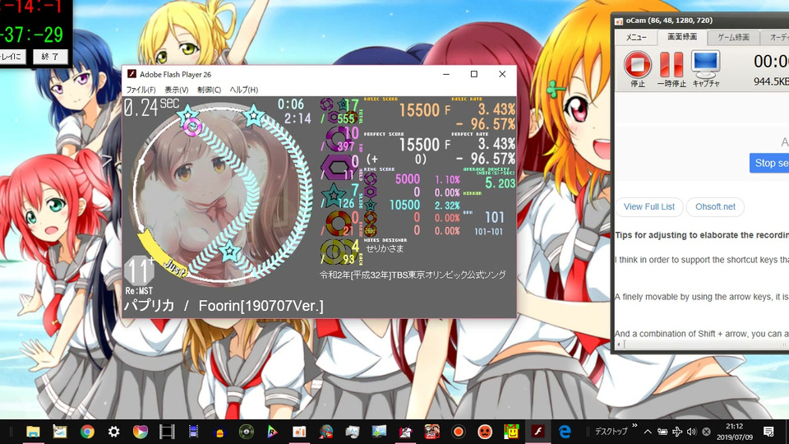Click the oCam icon in its title bar
The width and height of the screenshot is (789, 444).
click(619, 21)
